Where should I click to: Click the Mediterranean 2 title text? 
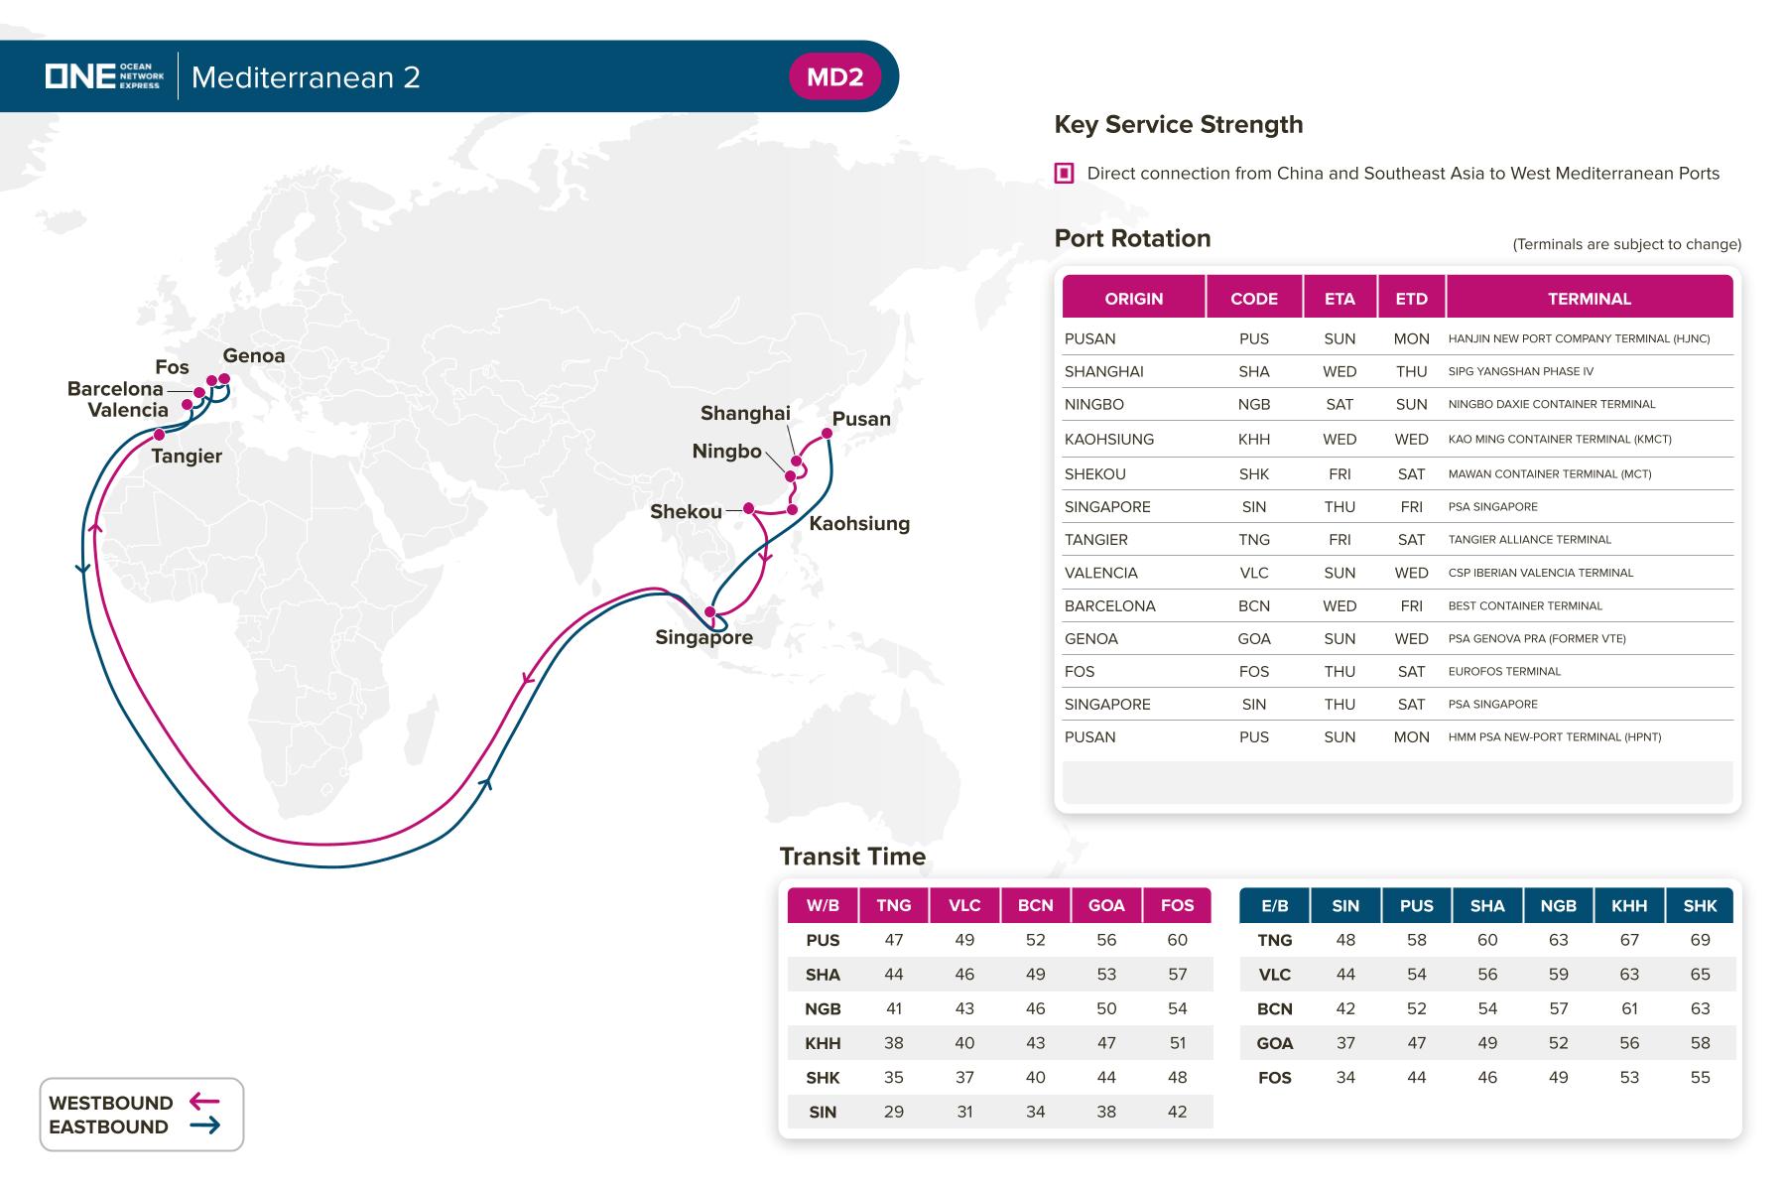tap(306, 77)
